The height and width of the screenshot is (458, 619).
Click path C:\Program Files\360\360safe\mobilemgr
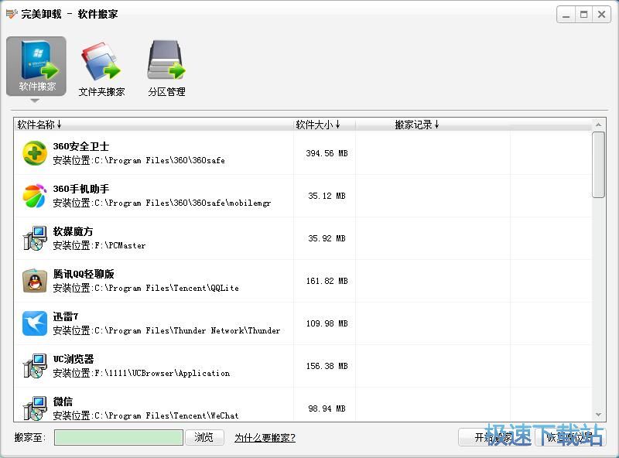[x=183, y=203]
